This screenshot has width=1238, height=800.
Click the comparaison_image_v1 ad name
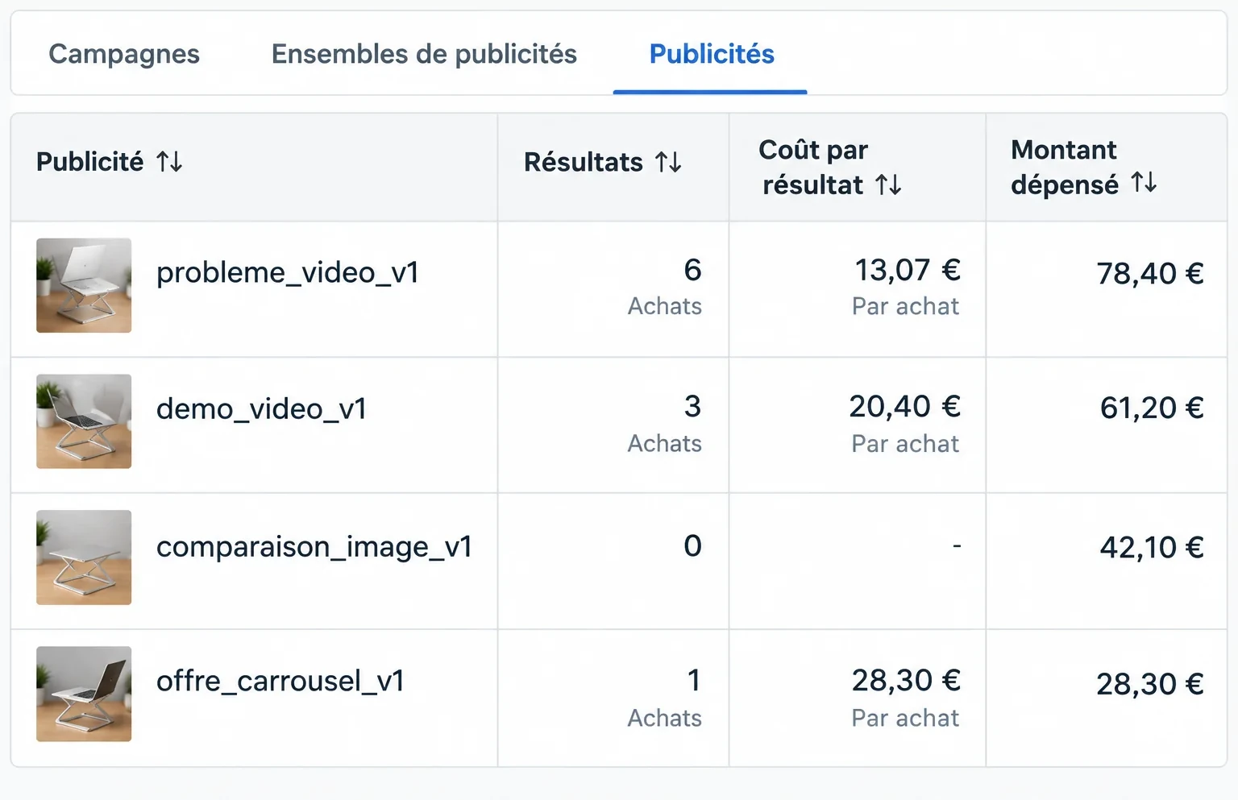314,546
